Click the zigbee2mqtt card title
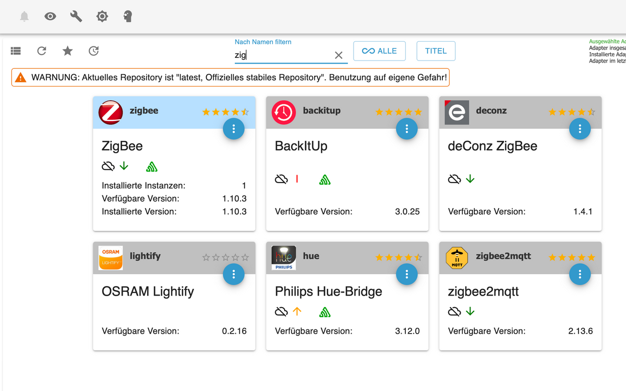 484,292
